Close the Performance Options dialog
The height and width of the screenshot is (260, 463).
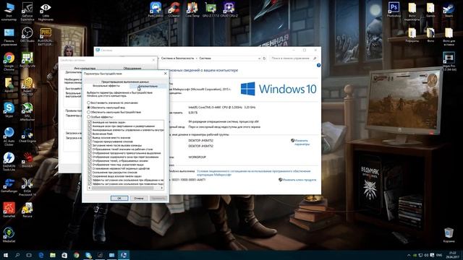click(x=166, y=74)
